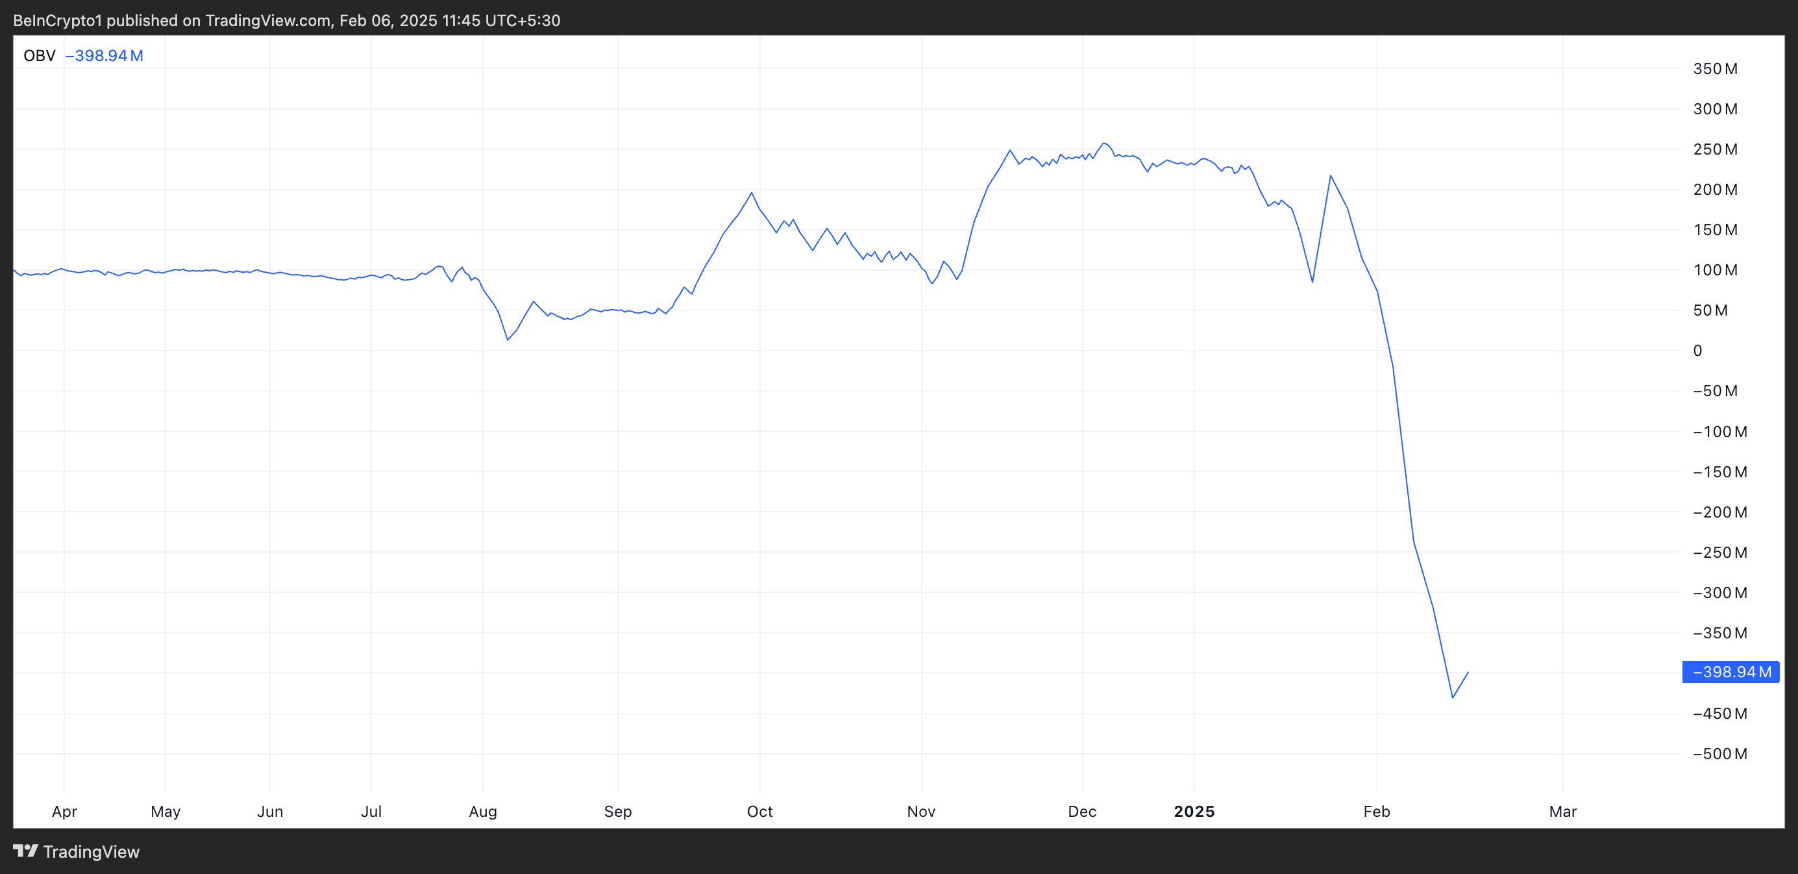This screenshot has height=874, width=1798.
Task: Click the TradingView brand text link
Action: coord(91,852)
